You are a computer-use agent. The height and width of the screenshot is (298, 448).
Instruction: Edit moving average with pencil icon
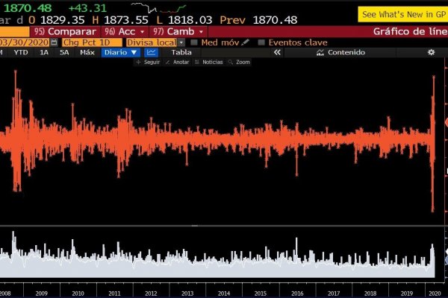pos(245,42)
